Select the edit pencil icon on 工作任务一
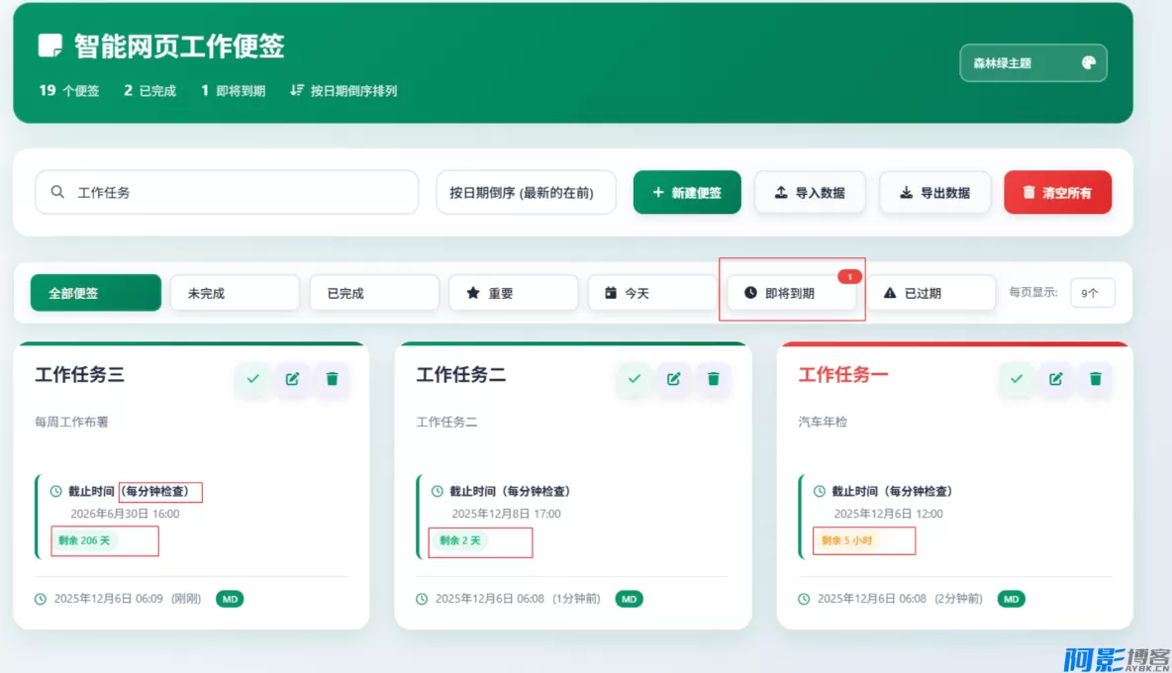Viewport: 1172px width, 673px height. point(1055,378)
